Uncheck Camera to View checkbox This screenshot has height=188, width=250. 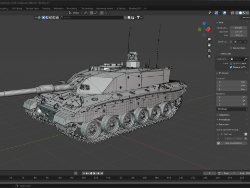coord(231,67)
